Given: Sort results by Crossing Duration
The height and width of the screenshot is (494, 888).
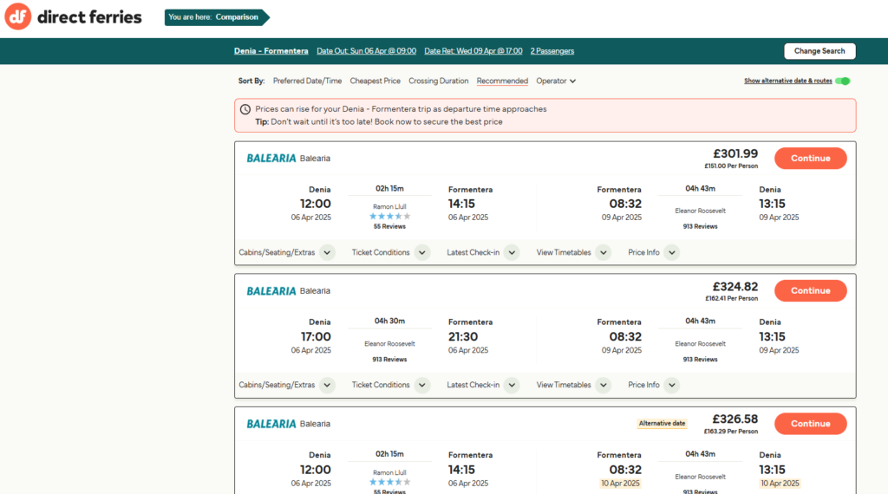Looking at the screenshot, I should (438, 81).
